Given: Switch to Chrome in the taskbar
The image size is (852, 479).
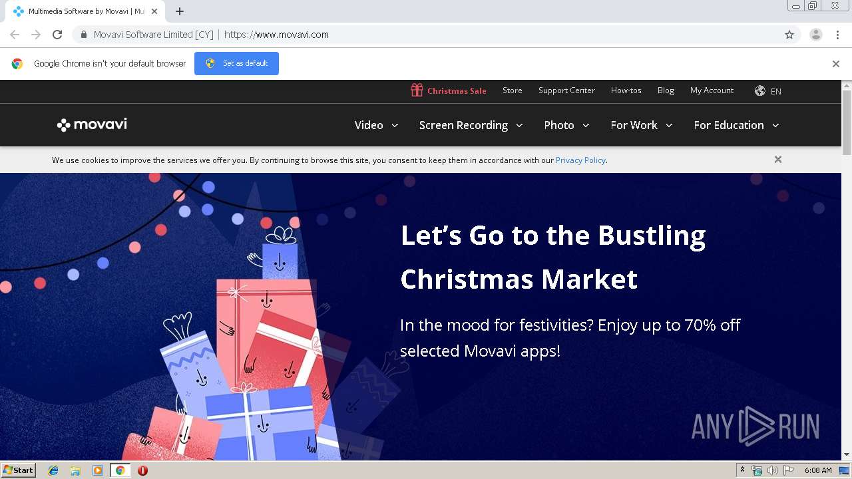Looking at the screenshot, I should 120,470.
